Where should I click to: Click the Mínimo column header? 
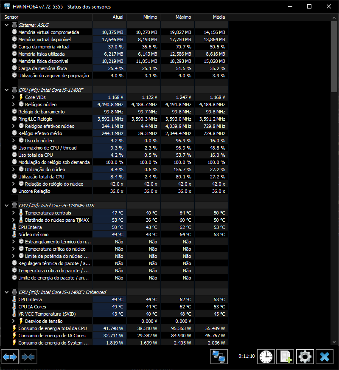coord(143,17)
